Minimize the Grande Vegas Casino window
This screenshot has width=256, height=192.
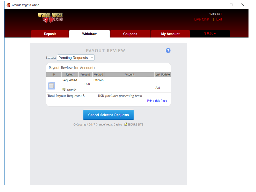point(220,5)
